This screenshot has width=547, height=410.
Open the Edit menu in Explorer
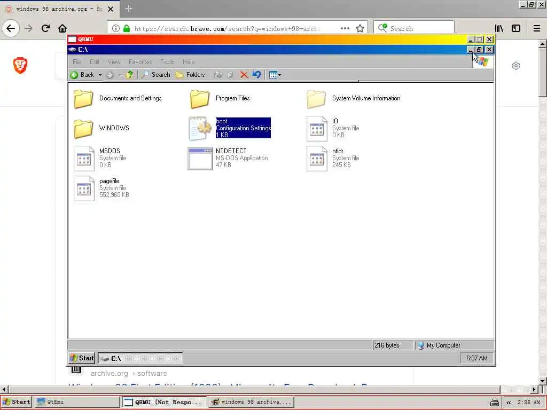pos(95,62)
